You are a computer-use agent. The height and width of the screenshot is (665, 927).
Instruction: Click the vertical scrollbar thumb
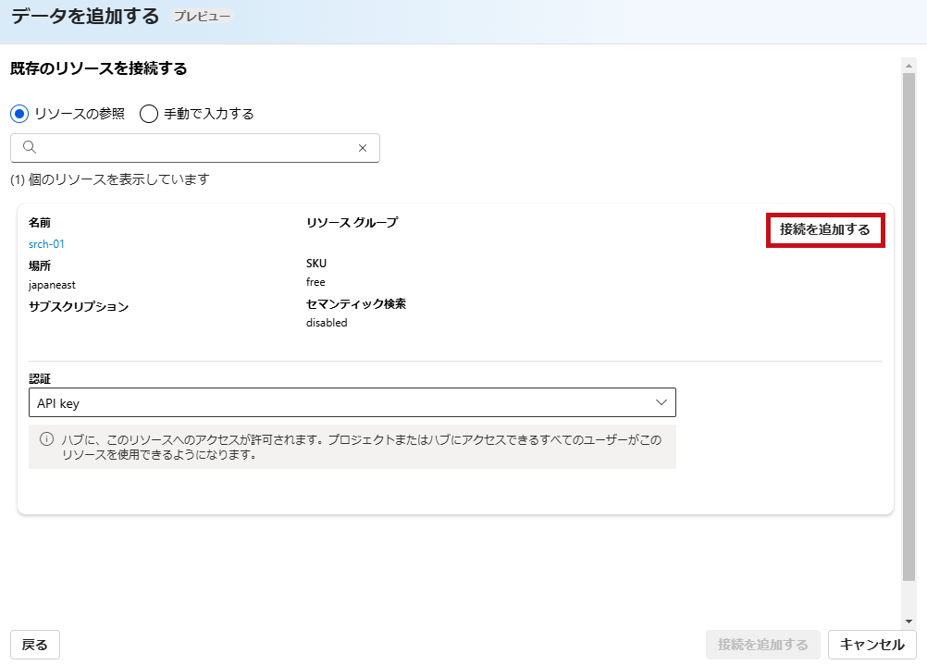click(x=908, y=324)
